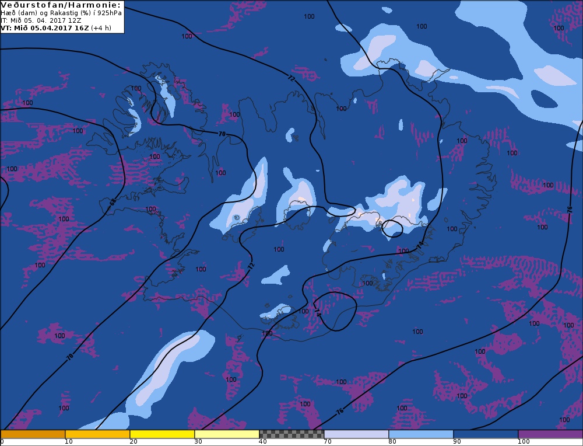Click the dark blue 90-100 legend swatch
583x446 pixels.
(486, 434)
